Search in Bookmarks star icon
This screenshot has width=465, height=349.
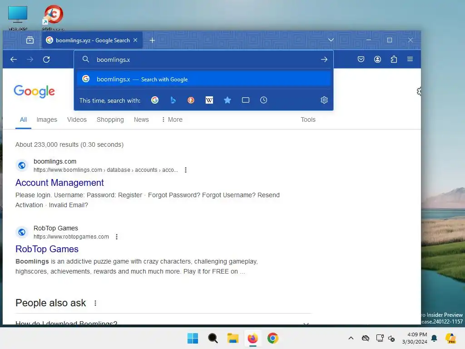point(228,100)
